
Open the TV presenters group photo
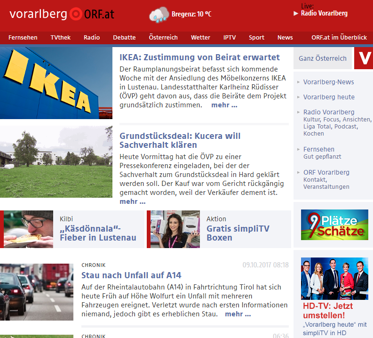tap(334, 279)
